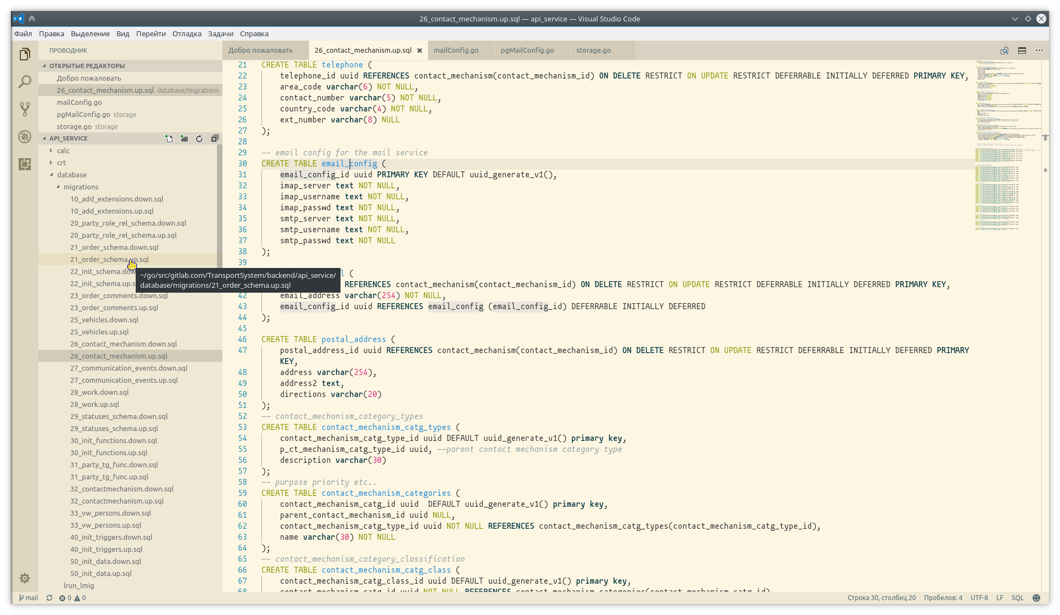Open the more actions ellipsis menu
Image resolution: width=1060 pixels, height=615 pixels.
1039,51
